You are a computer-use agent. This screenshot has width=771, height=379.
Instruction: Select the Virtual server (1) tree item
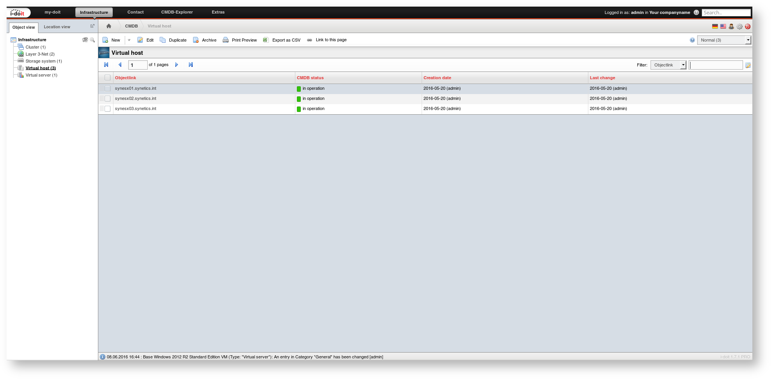pyautogui.click(x=41, y=75)
